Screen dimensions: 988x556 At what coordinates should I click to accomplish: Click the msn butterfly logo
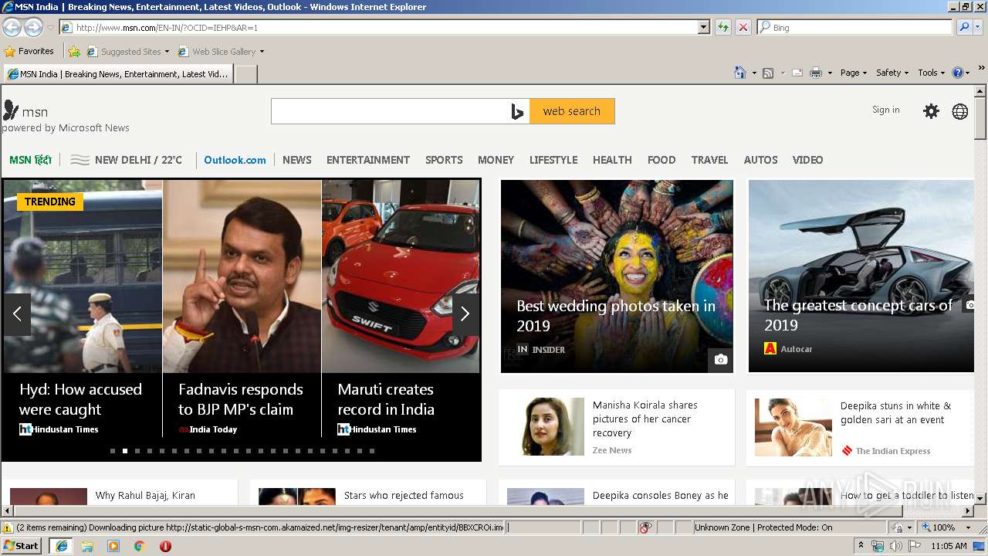pyautogui.click(x=11, y=110)
